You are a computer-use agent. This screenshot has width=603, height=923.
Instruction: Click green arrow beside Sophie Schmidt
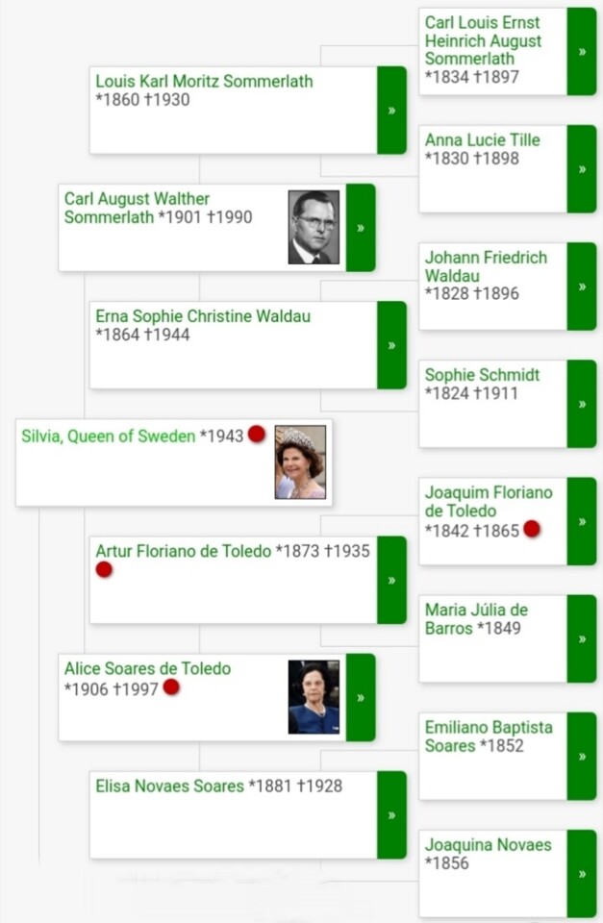click(582, 404)
